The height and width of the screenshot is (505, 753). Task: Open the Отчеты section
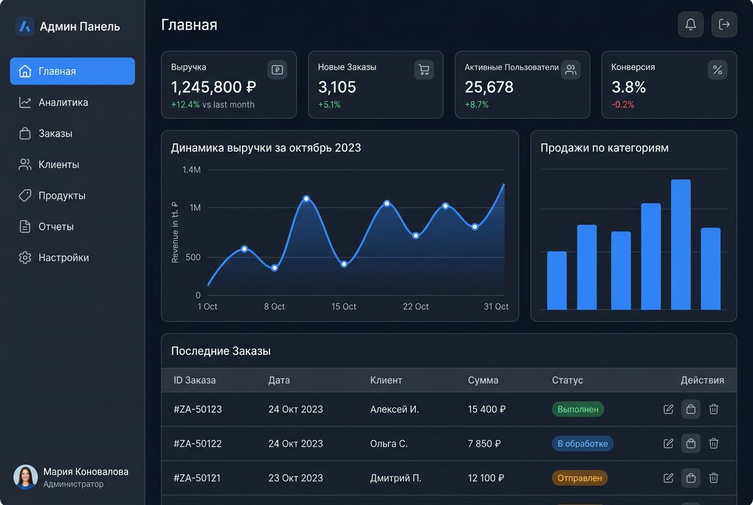tap(73, 226)
